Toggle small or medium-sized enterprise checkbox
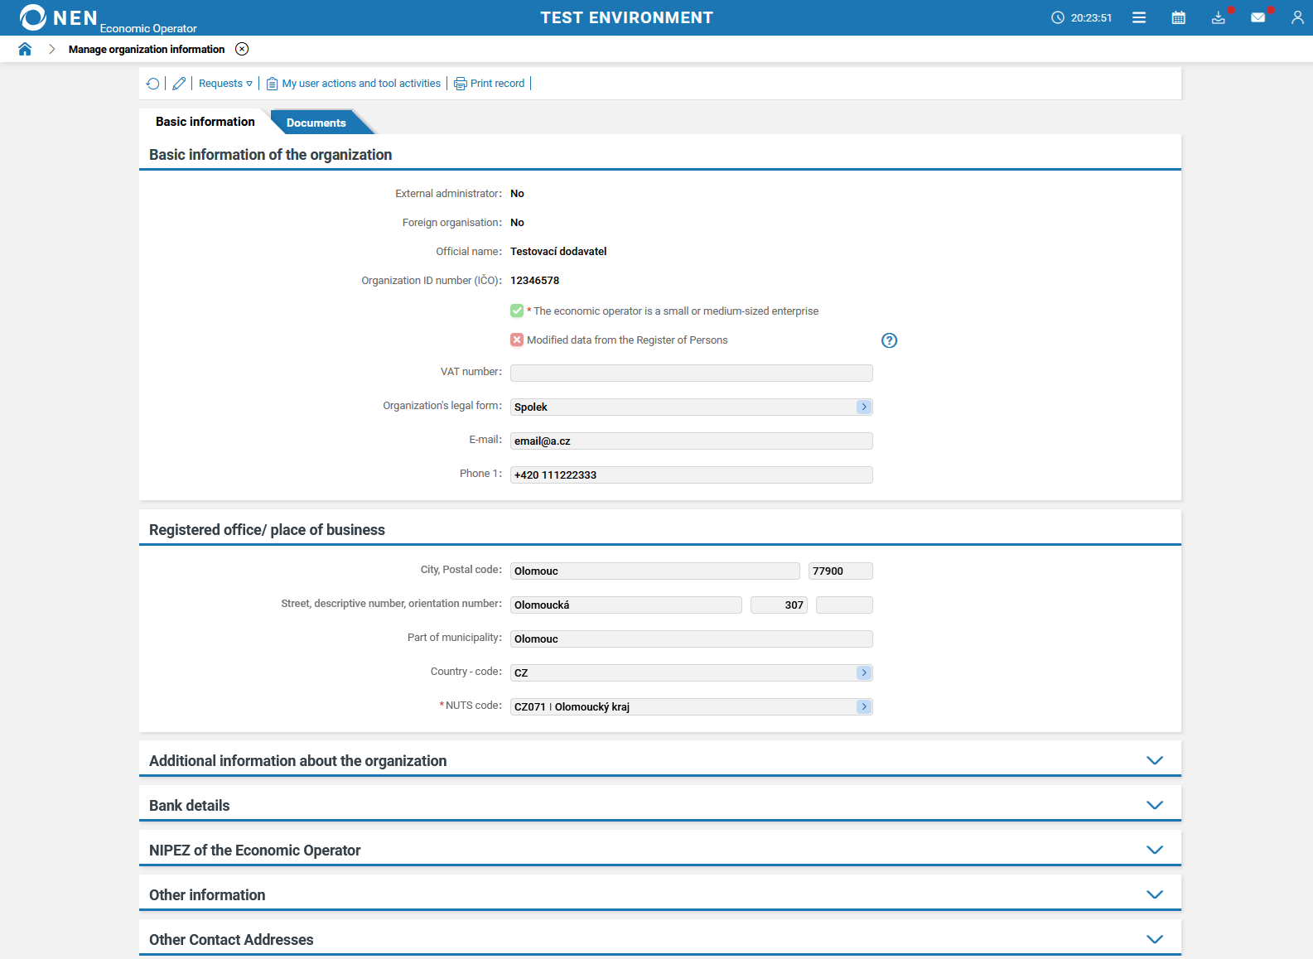The width and height of the screenshot is (1313, 959). (x=517, y=311)
